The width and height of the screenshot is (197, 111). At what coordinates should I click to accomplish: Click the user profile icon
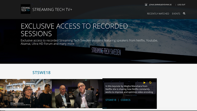point(146,5)
